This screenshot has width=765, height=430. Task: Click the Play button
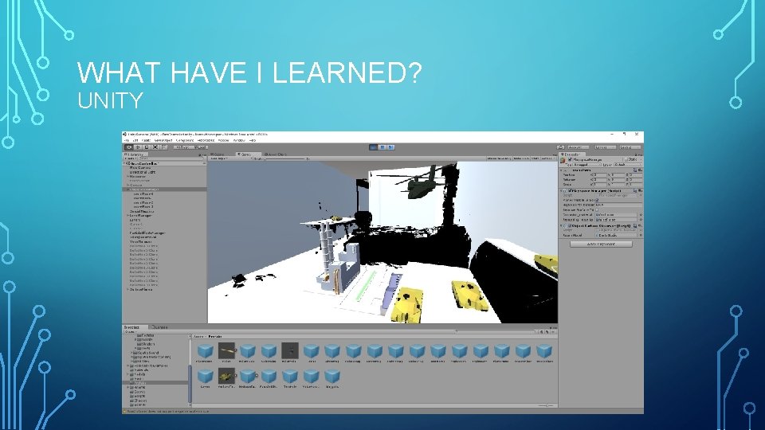(373, 147)
